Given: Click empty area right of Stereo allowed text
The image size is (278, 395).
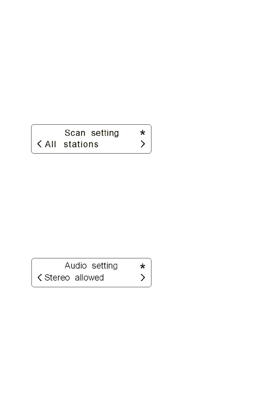Looking at the screenshot, I should [x=122, y=278].
